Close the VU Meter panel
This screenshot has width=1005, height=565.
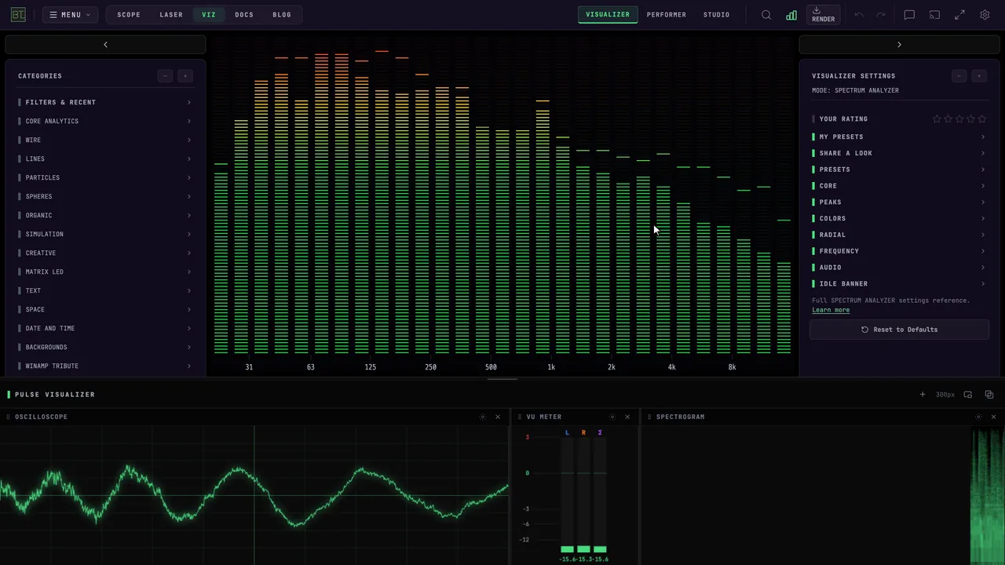(627, 417)
